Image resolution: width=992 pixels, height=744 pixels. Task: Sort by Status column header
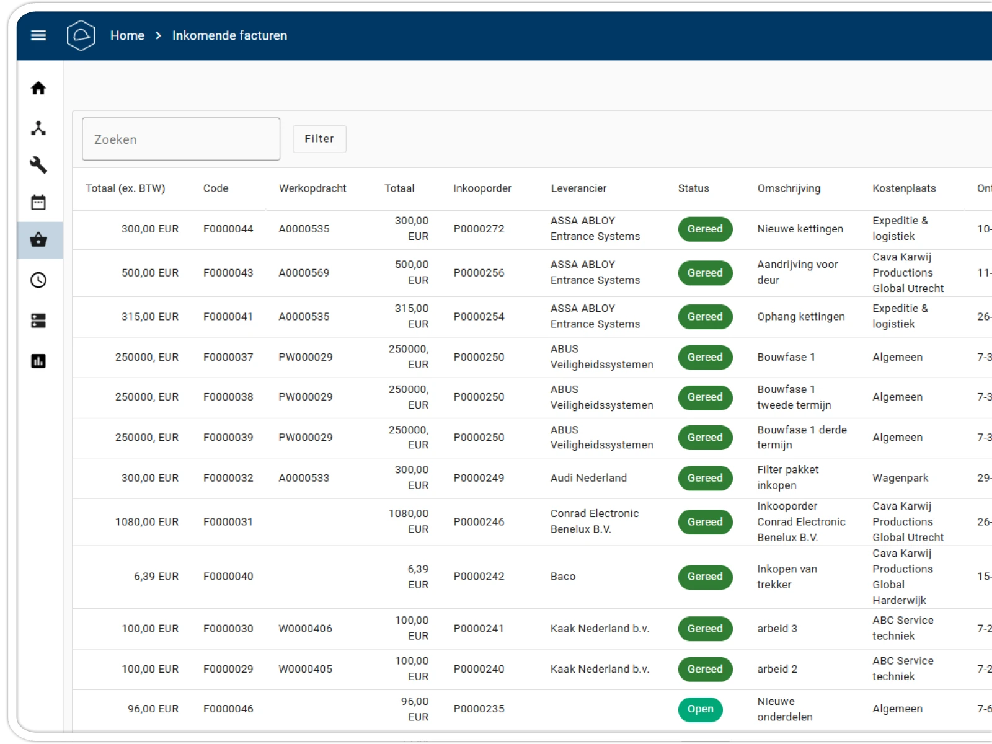(693, 188)
